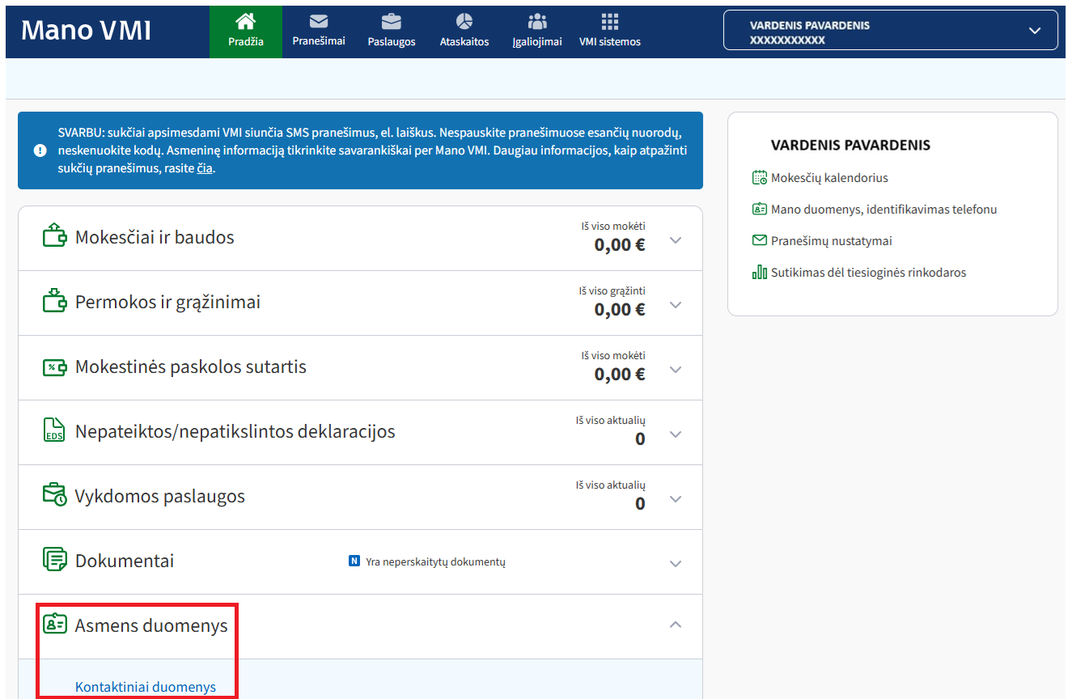Viewport: 1076px width, 699px height.
Task: Open the Kontaktiniai duomenys link
Action: (x=146, y=687)
